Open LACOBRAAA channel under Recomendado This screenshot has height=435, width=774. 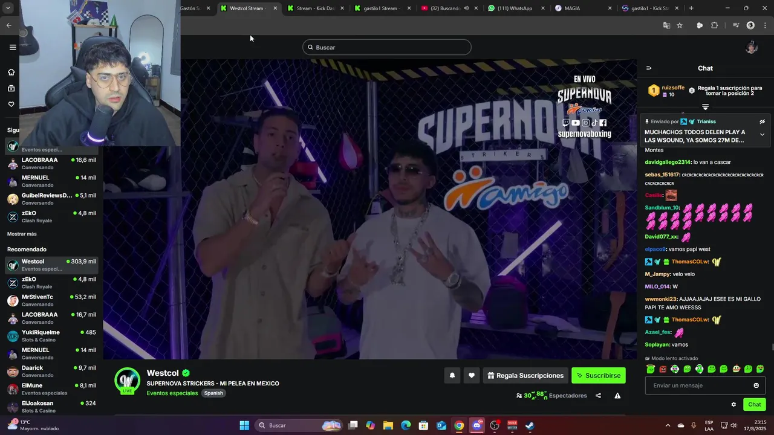[x=51, y=318]
